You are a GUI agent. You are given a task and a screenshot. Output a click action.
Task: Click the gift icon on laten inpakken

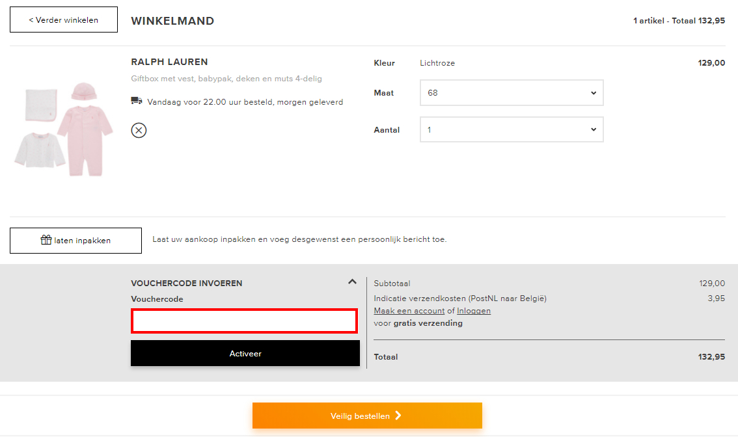46,240
